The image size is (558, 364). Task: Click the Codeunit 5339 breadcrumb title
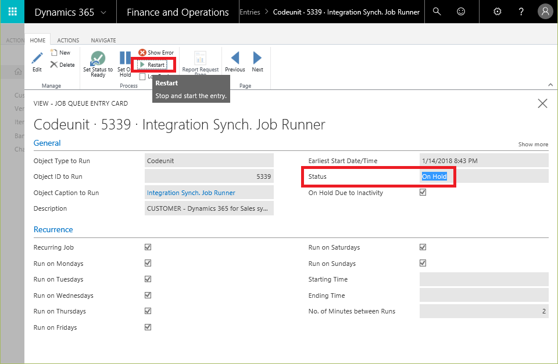[x=346, y=12]
